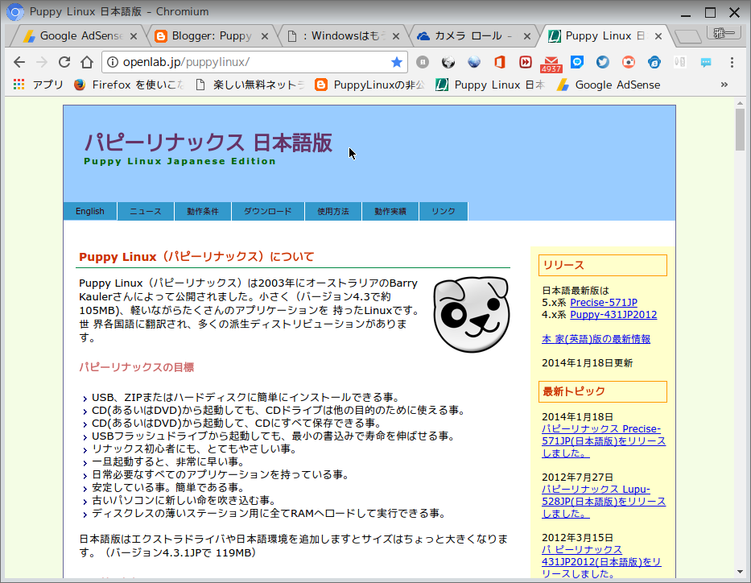751x583 pixels.
Task: Open the Firefox bookmark in bookmarks bar
Action: tap(128, 85)
